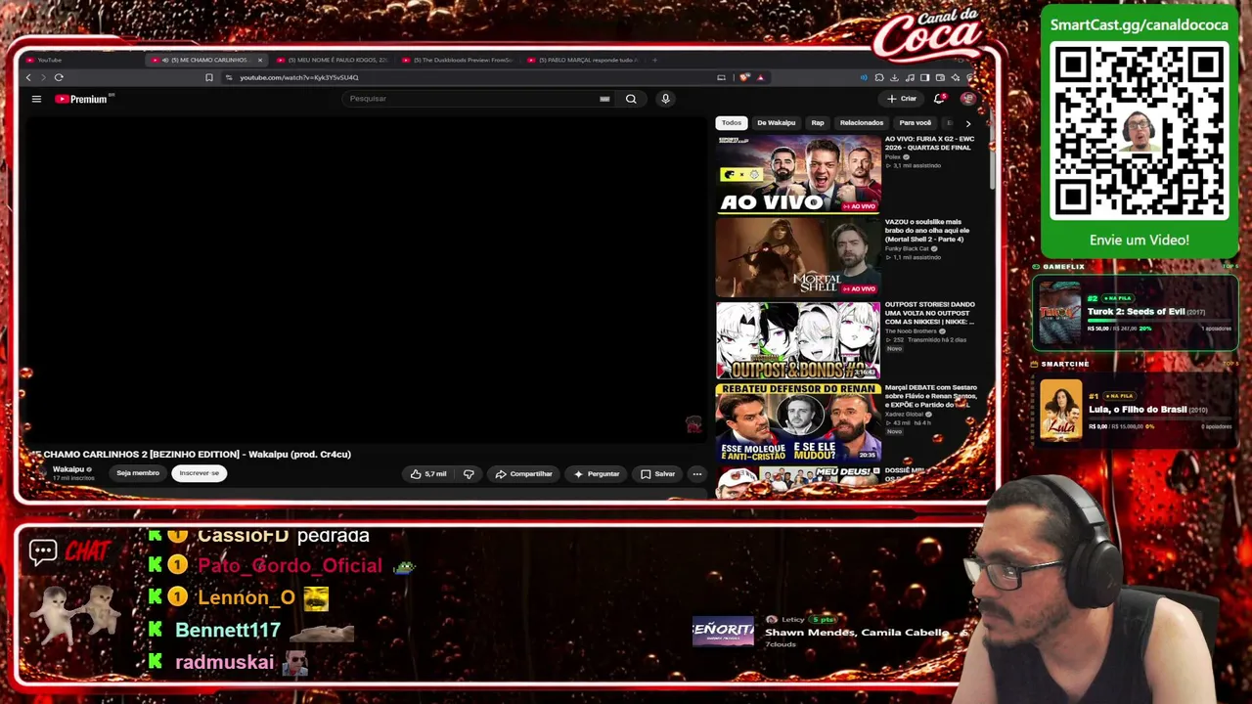Image resolution: width=1252 pixels, height=704 pixels.
Task: Open title AO VIVO: FURIA X G2
Action: click(929, 143)
